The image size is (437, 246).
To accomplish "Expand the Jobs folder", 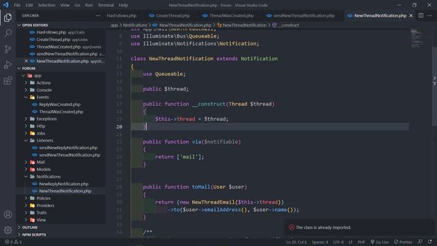I will point(26,133).
